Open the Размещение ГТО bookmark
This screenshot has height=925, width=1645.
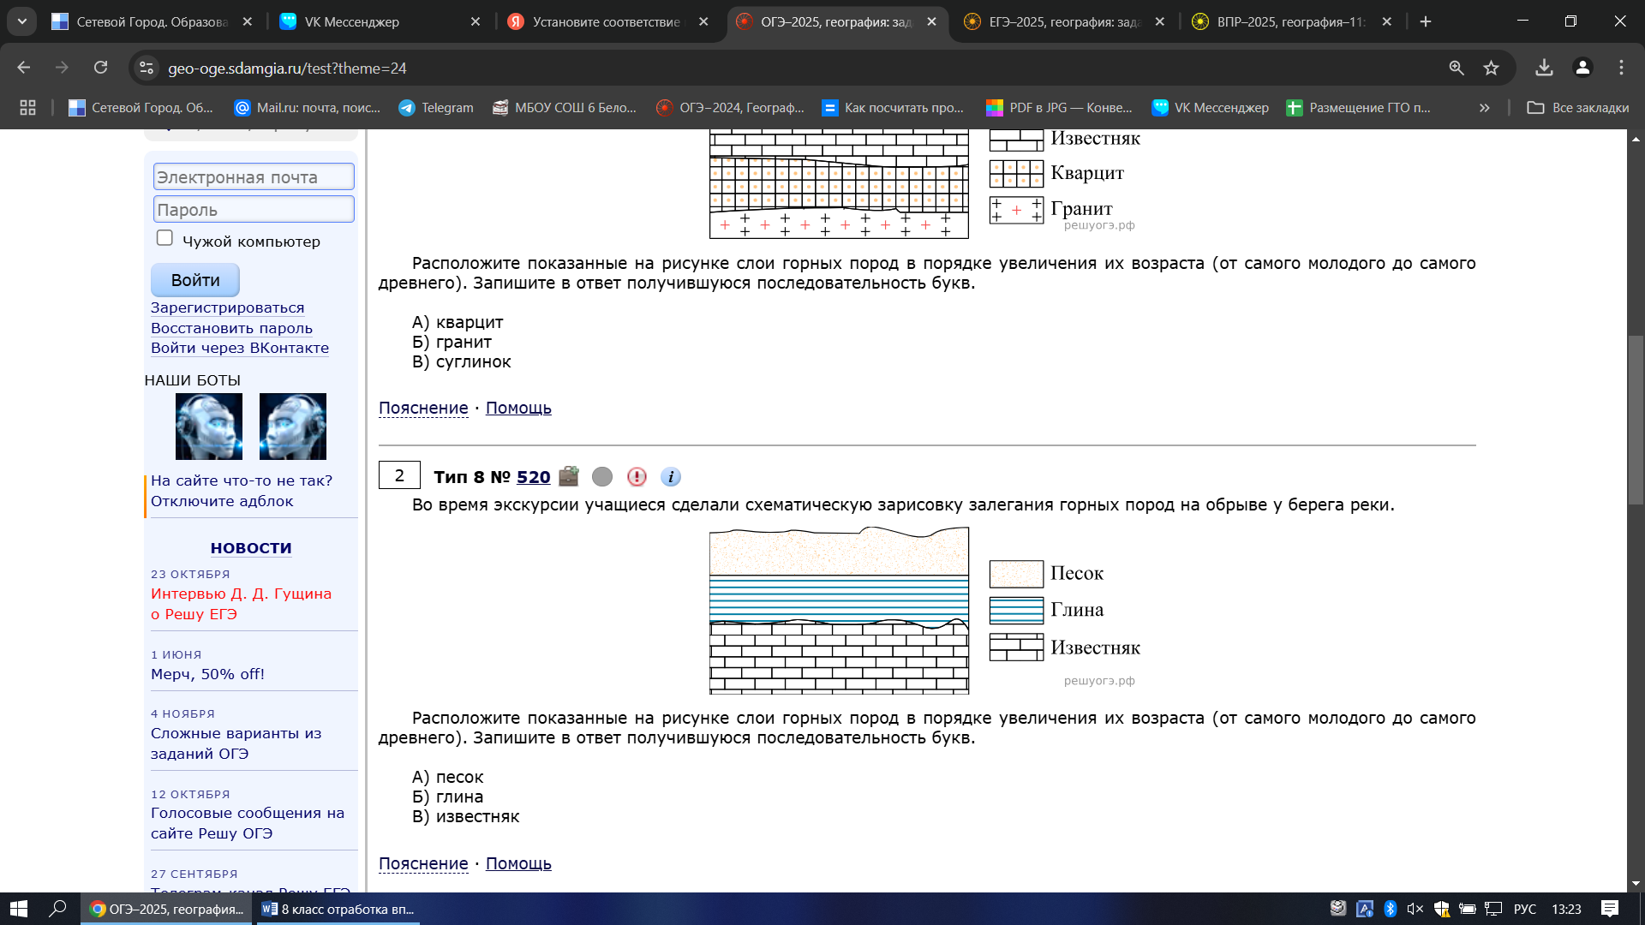1359,107
